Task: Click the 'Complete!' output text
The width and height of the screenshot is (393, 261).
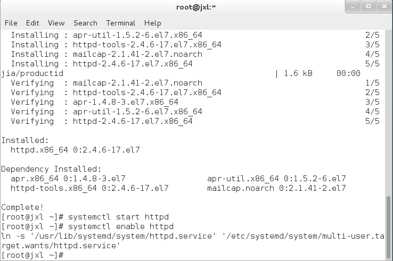Action: point(23,207)
